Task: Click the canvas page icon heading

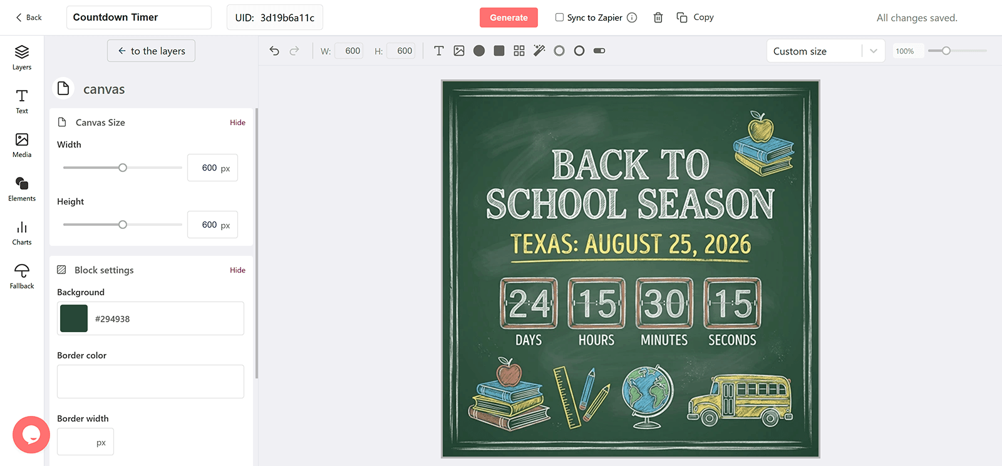Action: tap(63, 89)
